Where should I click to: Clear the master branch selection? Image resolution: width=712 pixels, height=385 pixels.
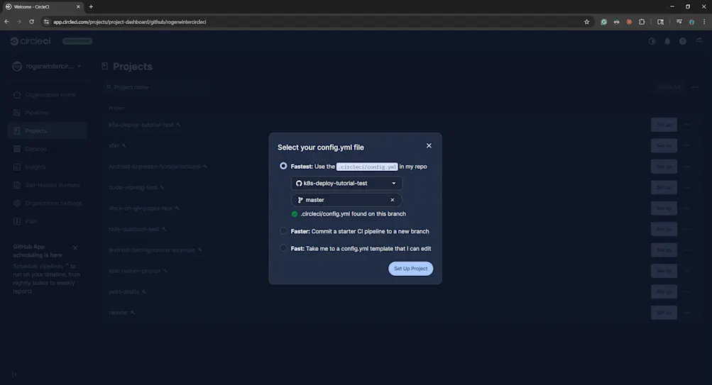(x=393, y=200)
